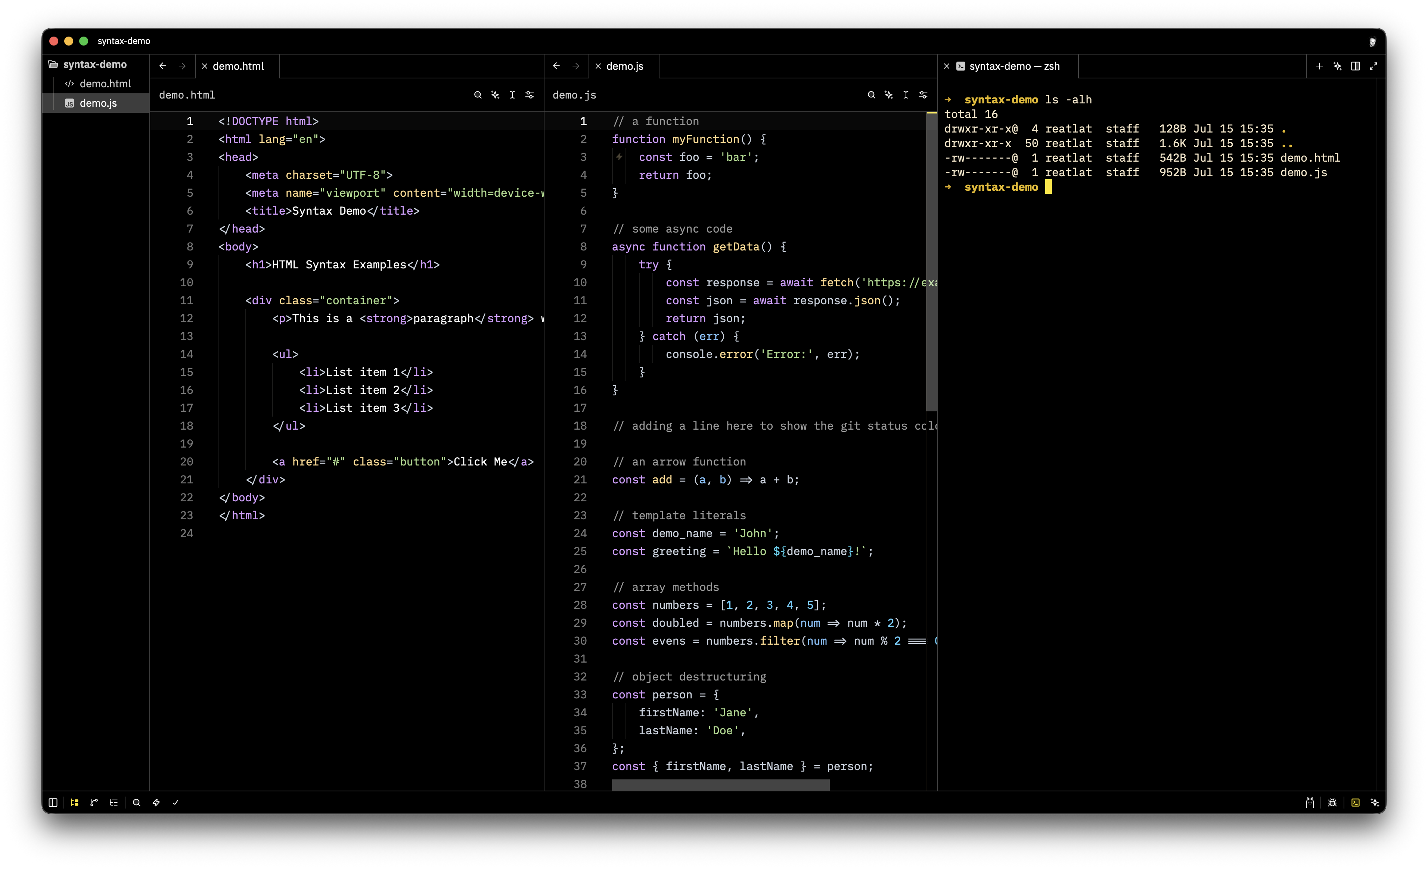Toggle the left dock sidebar icon
Viewport: 1428px width, 869px height.
53,803
